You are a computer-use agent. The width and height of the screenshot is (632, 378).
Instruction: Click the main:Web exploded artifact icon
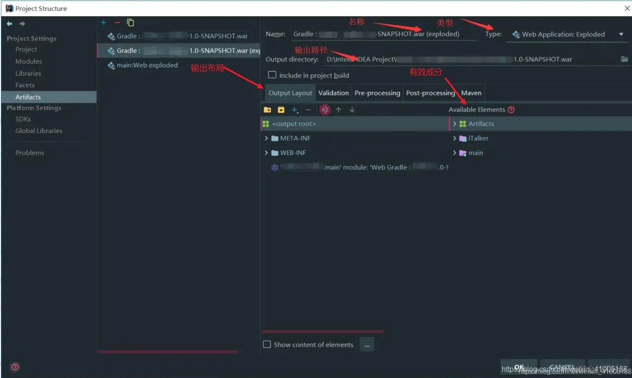[x=111, y=66]
